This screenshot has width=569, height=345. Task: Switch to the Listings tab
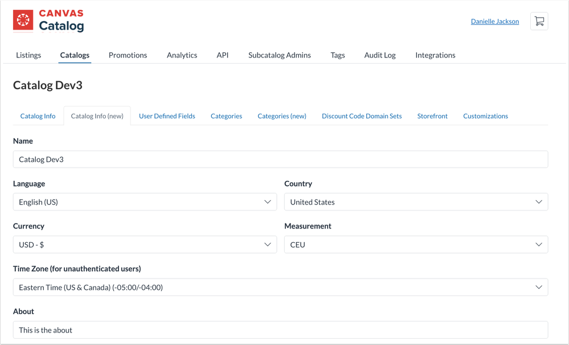click(x=28, y=55)
